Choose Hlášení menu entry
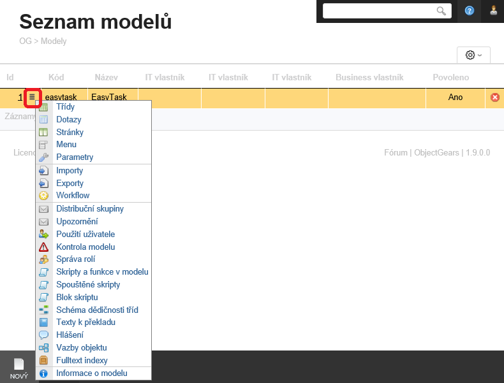 pos(70,335)
